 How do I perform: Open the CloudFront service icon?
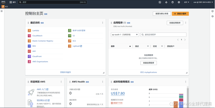(x=29, y=56)
